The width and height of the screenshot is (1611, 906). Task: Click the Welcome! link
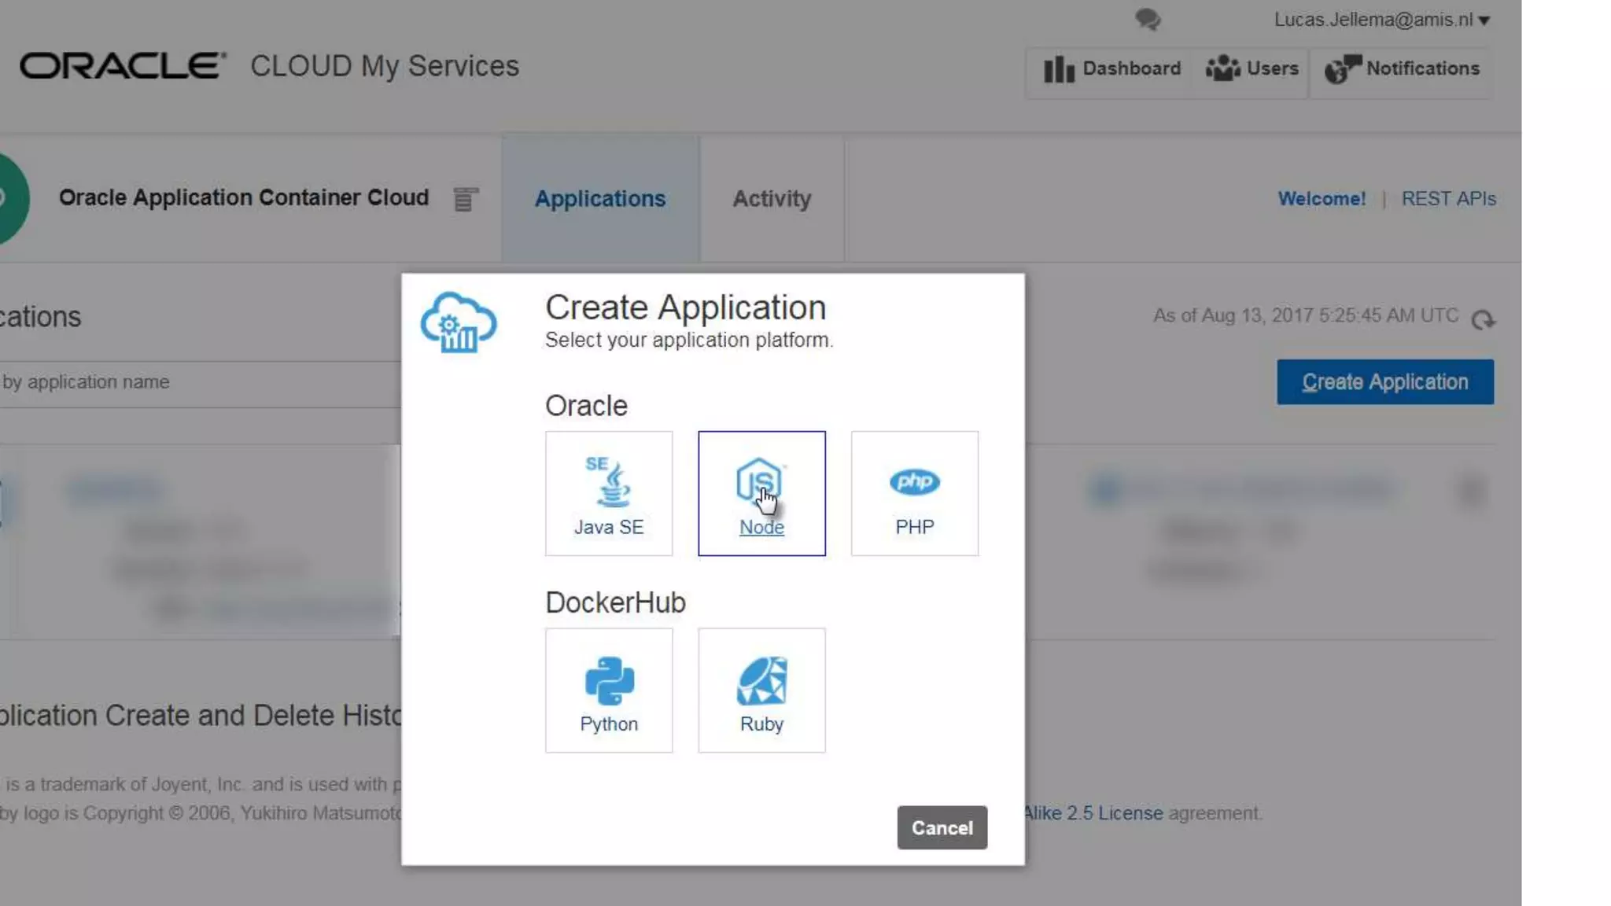pos(1321,199)
